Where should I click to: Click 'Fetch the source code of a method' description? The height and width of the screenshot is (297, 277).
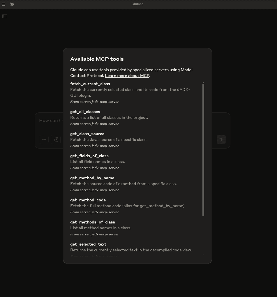click(x=123, y=184)
